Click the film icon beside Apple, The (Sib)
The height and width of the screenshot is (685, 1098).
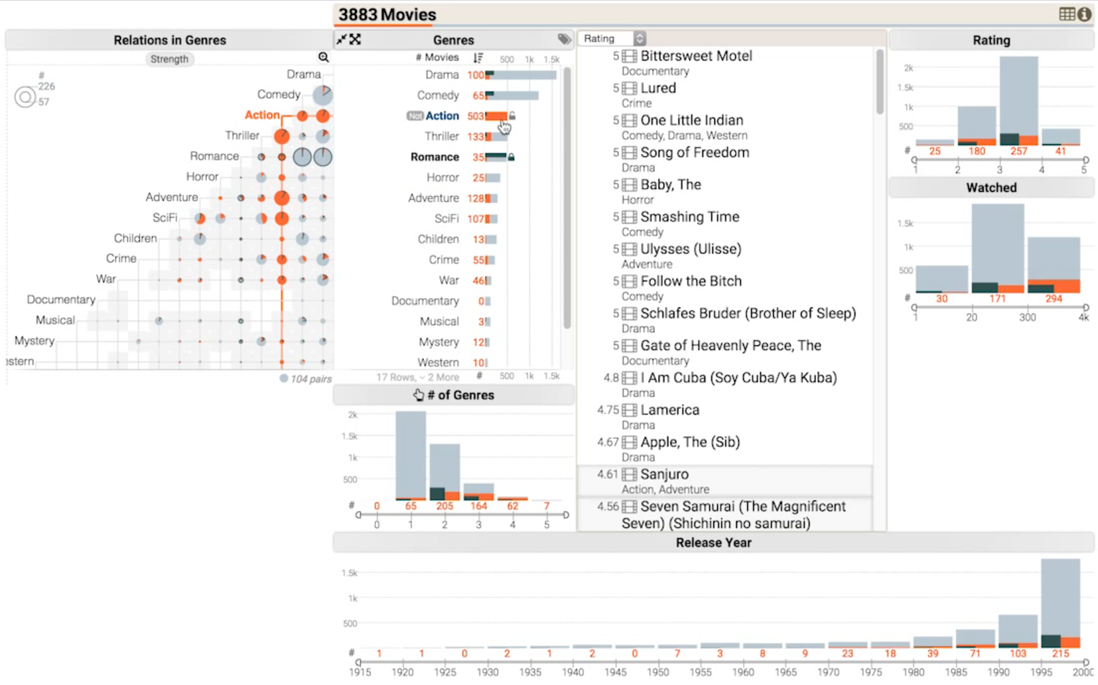(630, 442)
